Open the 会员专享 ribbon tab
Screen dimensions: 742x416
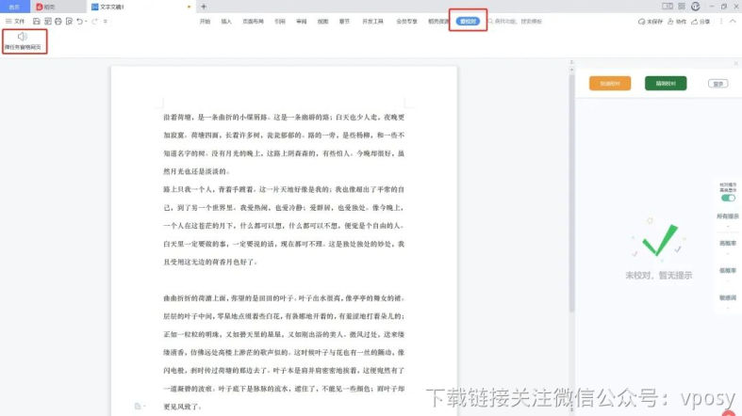(x=406, y=22)
